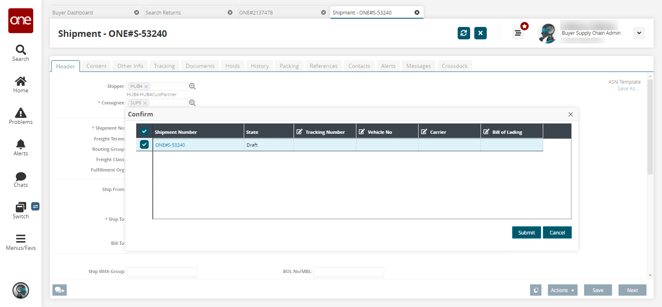This screenshot has height=307, width=662.
Task: Close the Confirm dialog
Action: click(571, 114)
